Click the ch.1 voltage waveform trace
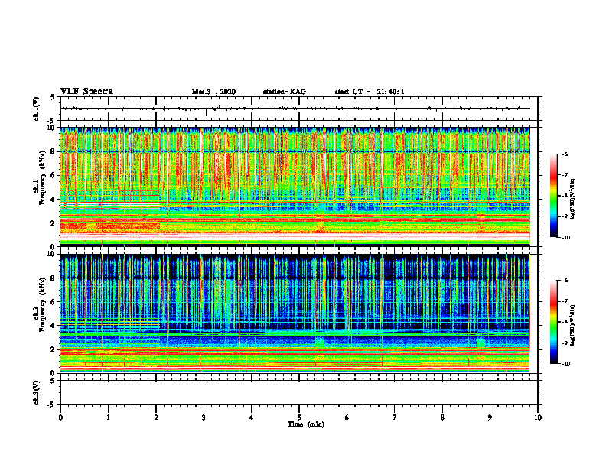 coord(295,109)
